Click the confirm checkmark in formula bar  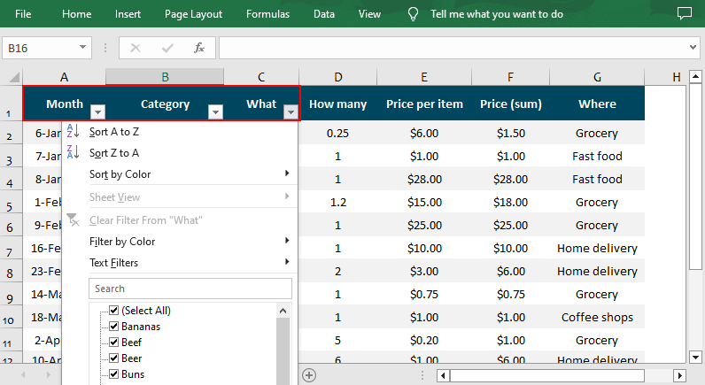point(167,48)
